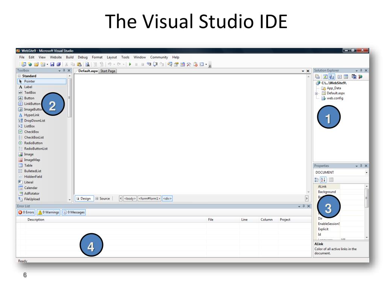Click the Pause debugging icon

136,64
